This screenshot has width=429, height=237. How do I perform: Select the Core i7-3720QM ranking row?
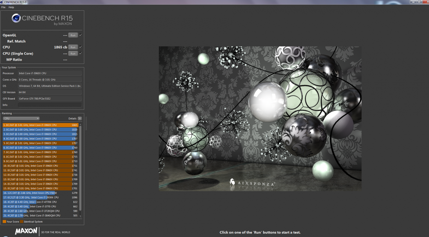[40, 211]
